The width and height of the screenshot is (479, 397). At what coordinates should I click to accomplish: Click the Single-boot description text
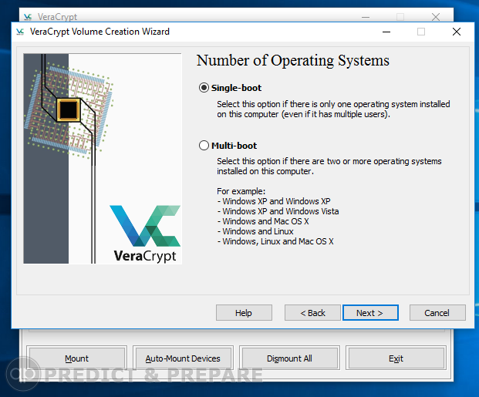coord(333,109)
